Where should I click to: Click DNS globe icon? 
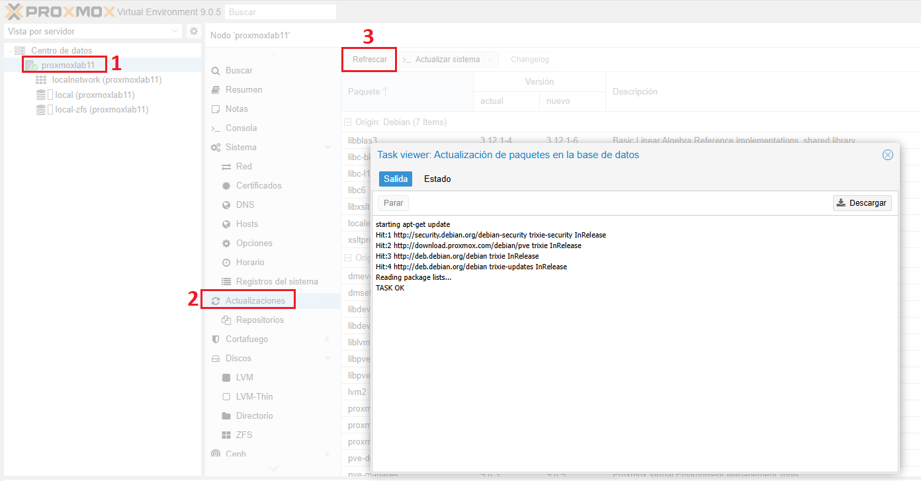[226, 204]
